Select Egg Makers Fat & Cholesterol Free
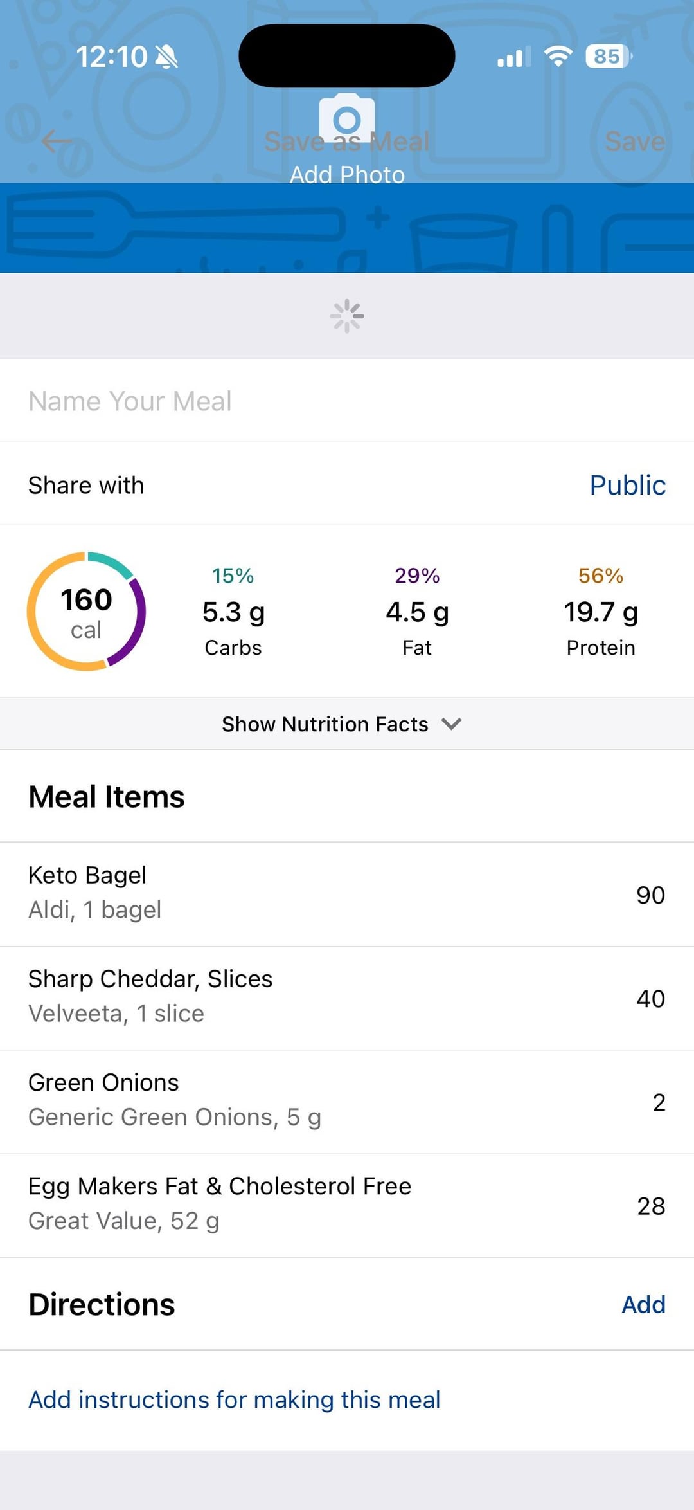The height and width of the screenshot is (1510, 694). [x=347, y=1205]
